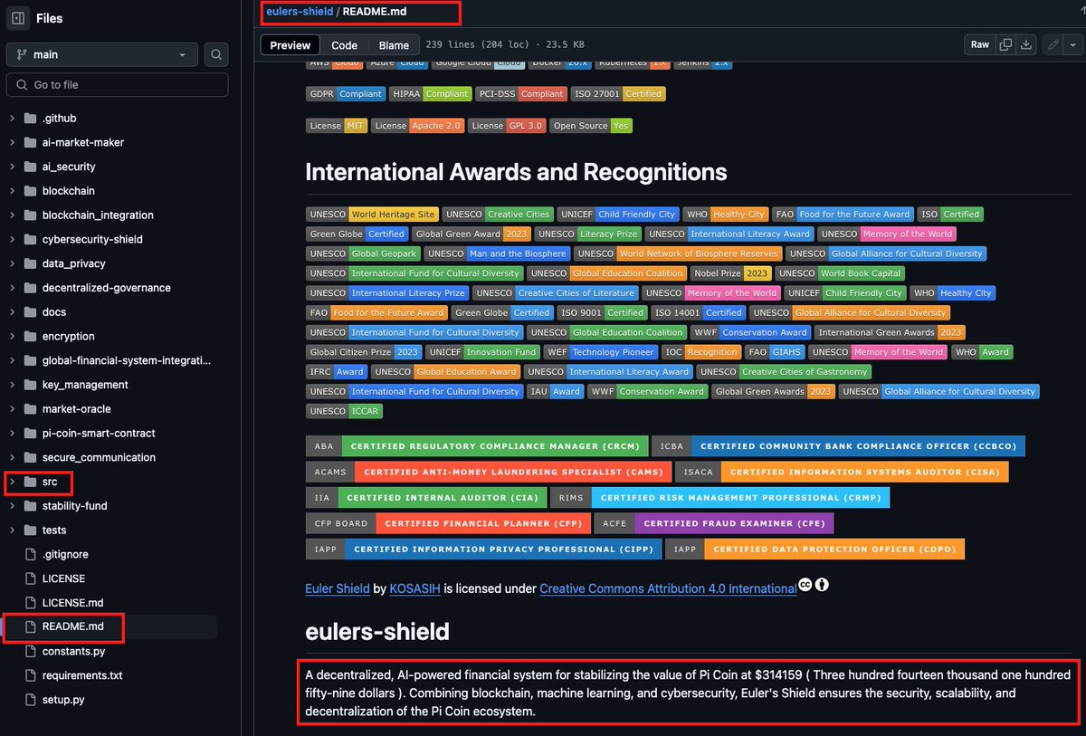Image resolution: width=1086 pixels, height=736 pixels.
Task: Click the file icon next to requirements.txt
Action: click(x=31, y=675)
